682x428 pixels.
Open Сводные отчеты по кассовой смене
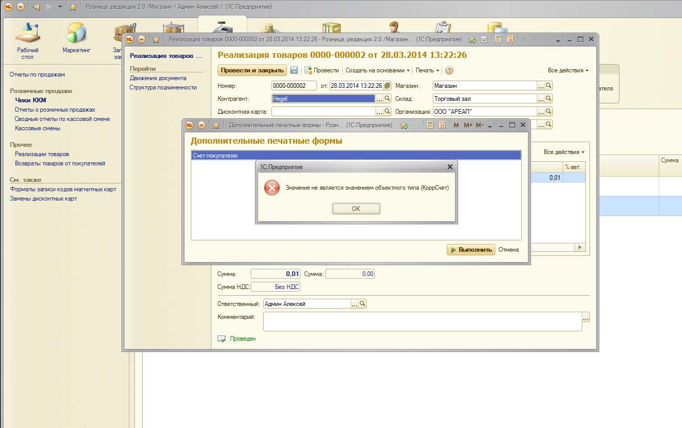coord(62,119)
